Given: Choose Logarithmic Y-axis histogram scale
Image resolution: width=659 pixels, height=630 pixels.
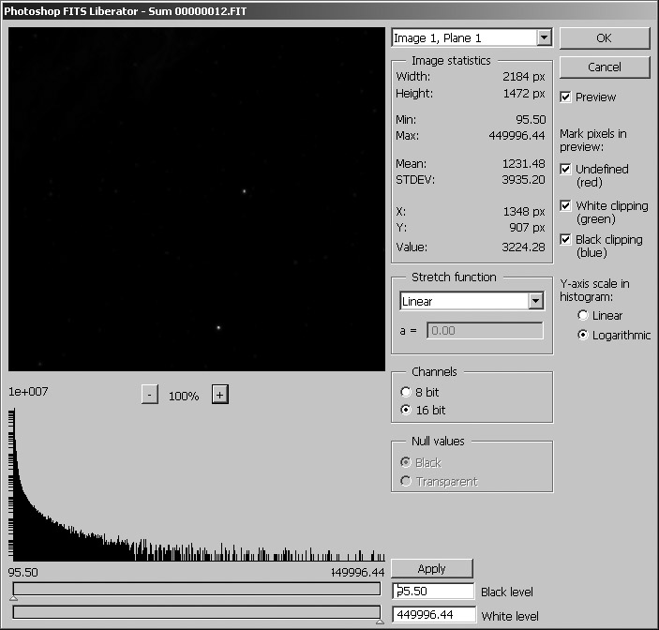Looking at the screenshot, I should pos(583,335).
